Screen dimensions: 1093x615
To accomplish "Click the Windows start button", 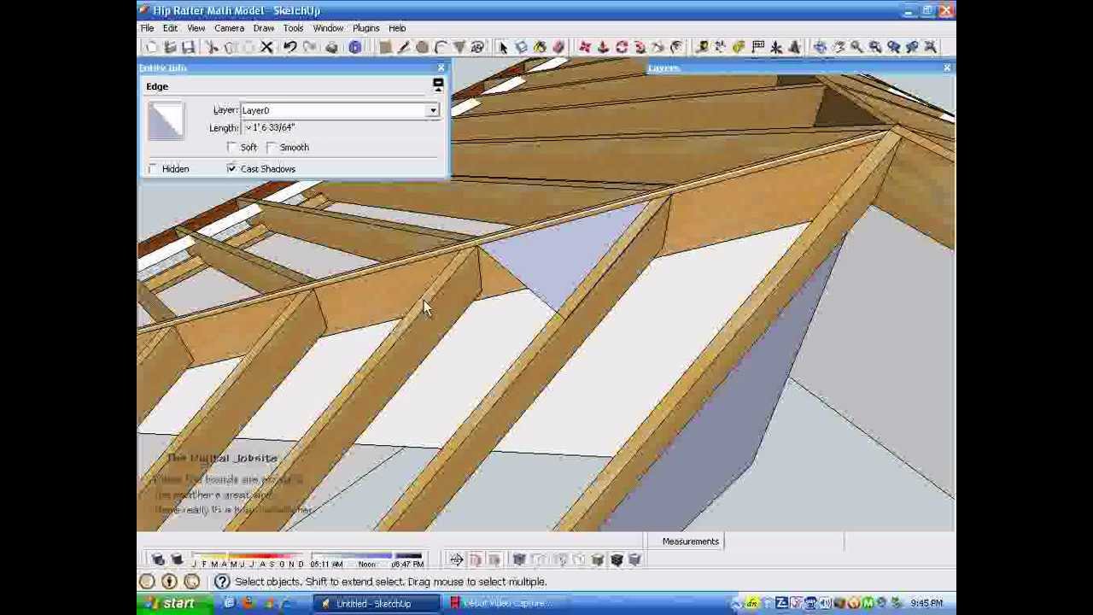I will 175,604.
